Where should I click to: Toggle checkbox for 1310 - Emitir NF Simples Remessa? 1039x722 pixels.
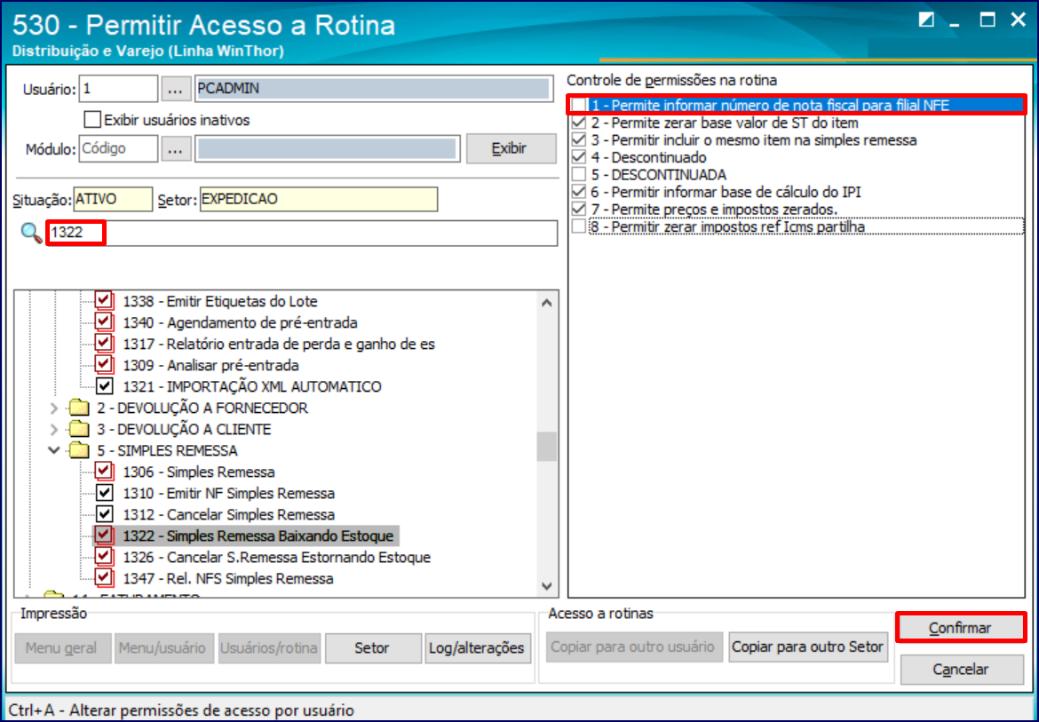pyautogui.click(x=104, y=493)
